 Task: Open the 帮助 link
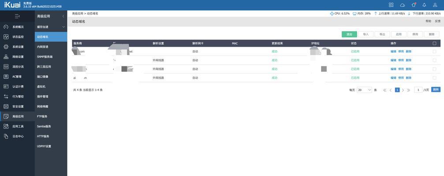tap(428, 22)
